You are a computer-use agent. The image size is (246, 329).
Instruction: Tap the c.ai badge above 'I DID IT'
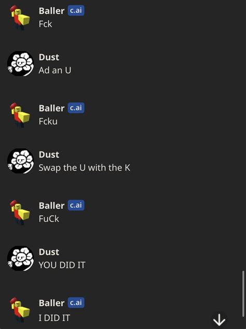click(76, 303)
